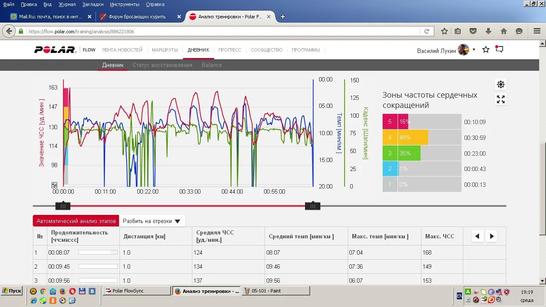Reload the page in the address bar
Screen dimensions: 546x307
point(427,31)
